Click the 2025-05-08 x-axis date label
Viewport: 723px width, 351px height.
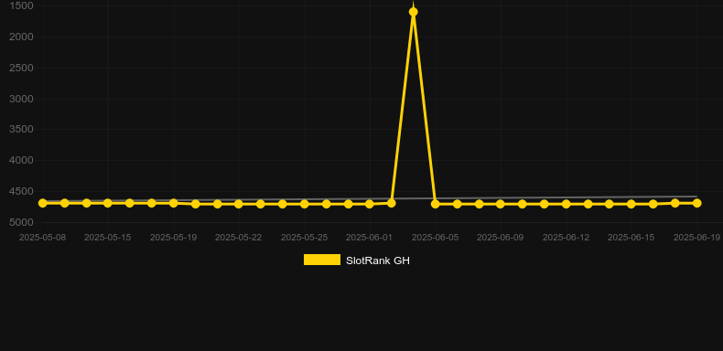point(42,238)
